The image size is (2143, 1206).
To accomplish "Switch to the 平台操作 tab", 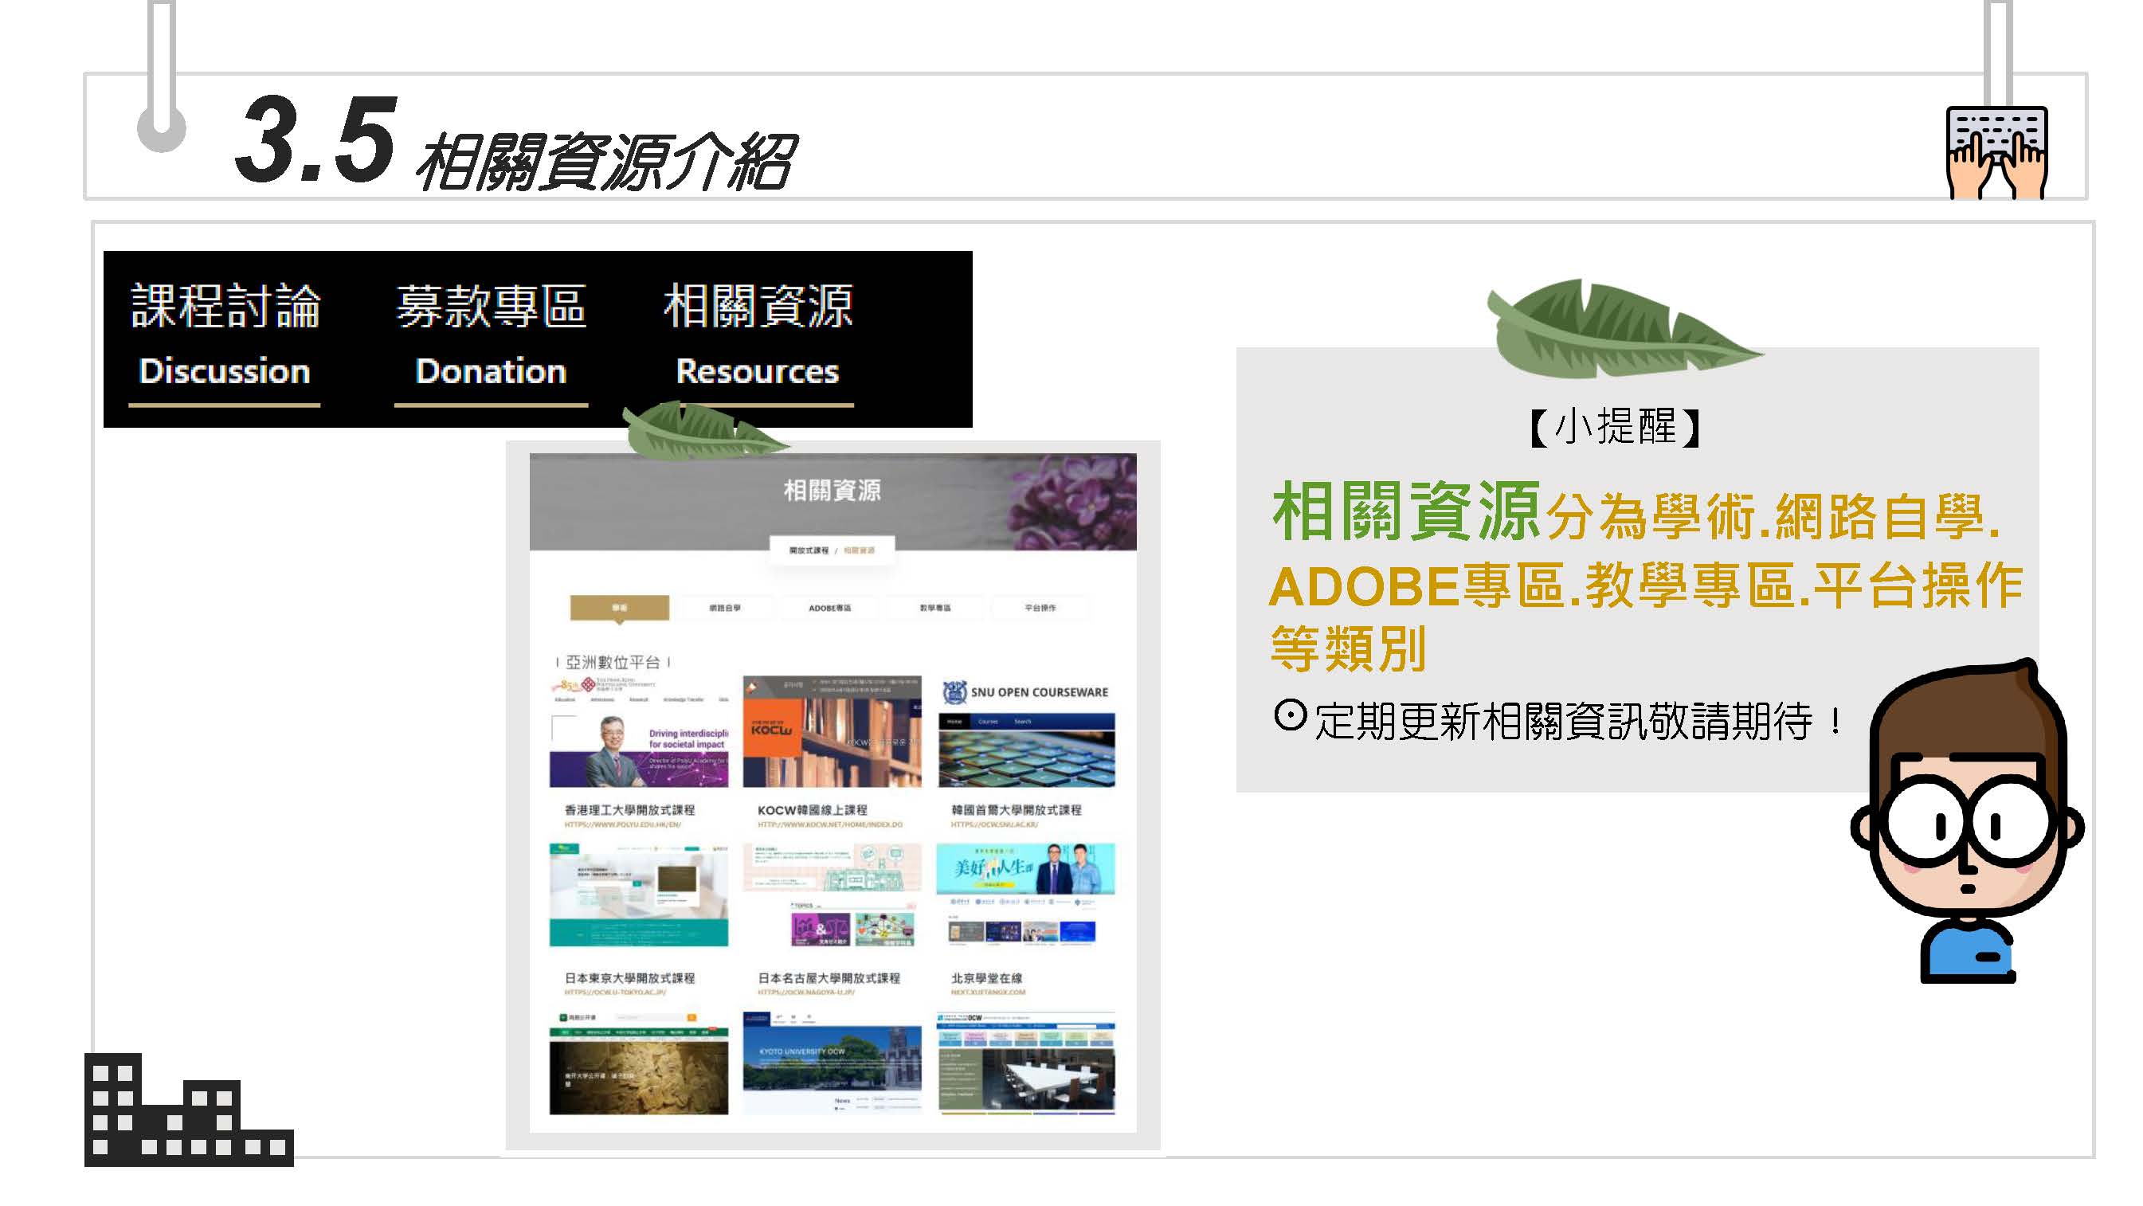I will 1040,608.
